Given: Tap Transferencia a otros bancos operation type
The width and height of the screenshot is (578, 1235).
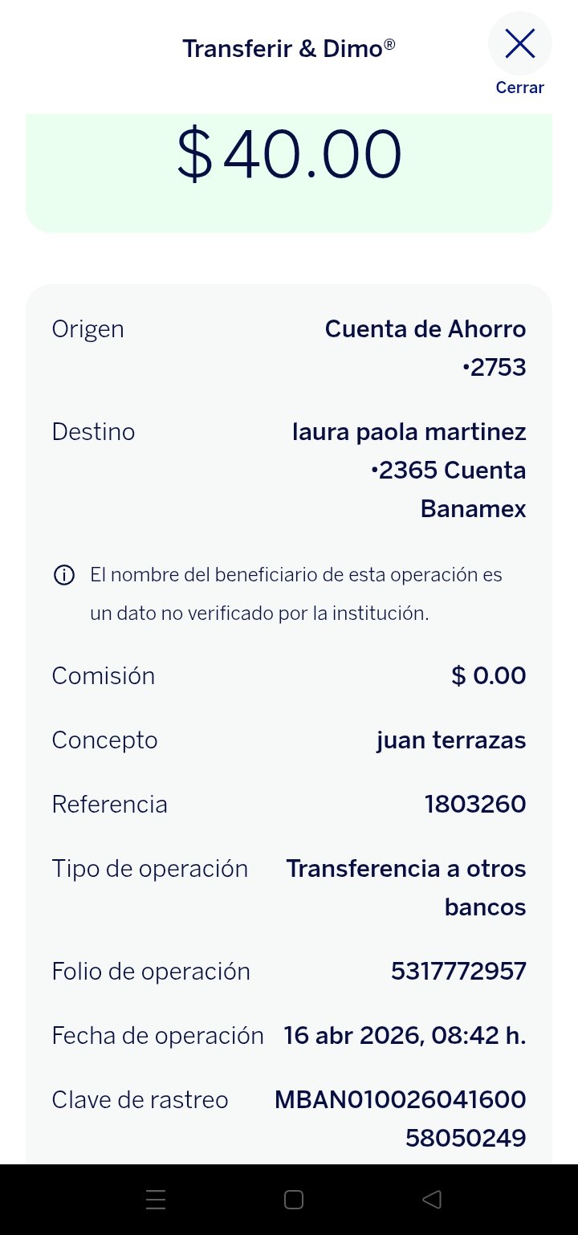Looking at the screenshot, I should point(406,888).
